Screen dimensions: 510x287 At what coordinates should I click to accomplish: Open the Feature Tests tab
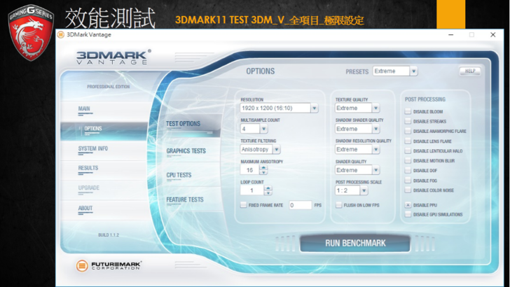185,199
